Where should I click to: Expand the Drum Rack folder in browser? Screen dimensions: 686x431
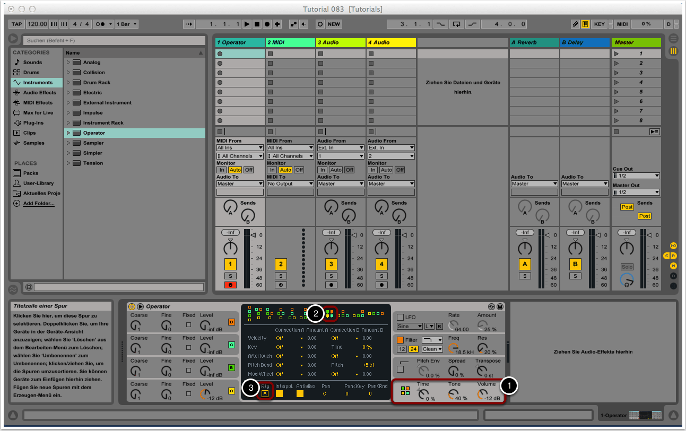(68, 83)
